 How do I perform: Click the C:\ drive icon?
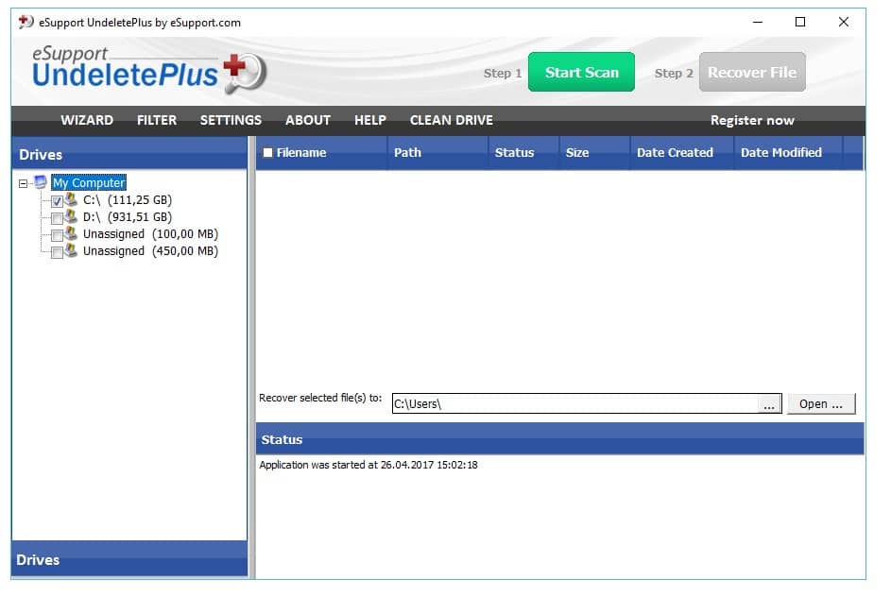pyautogui.click(x=71, y=200)
